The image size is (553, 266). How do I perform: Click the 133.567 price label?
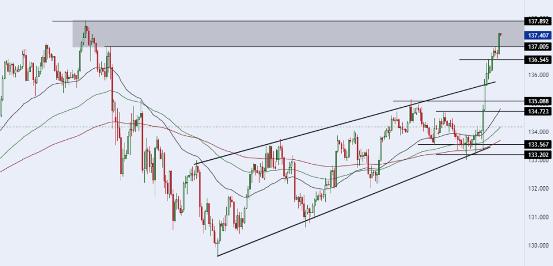click(538, 145)
